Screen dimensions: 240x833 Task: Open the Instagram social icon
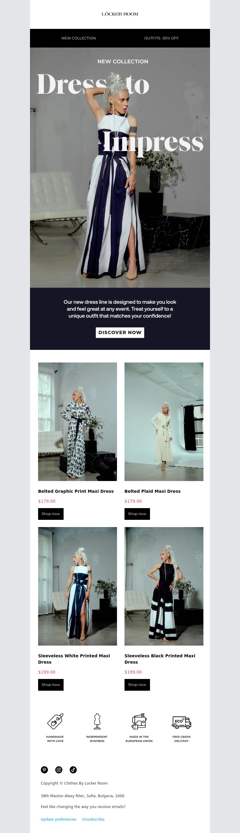pyautogui.click(x=59, y=770)
